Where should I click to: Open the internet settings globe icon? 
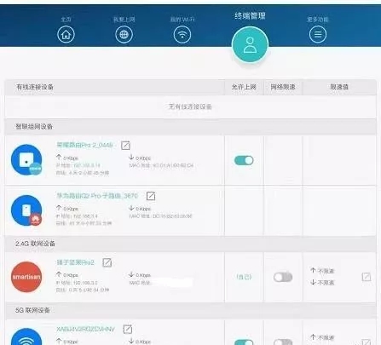click(x=124, y=35)
